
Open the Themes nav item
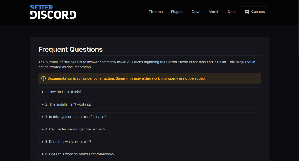[x=155, y=12]
